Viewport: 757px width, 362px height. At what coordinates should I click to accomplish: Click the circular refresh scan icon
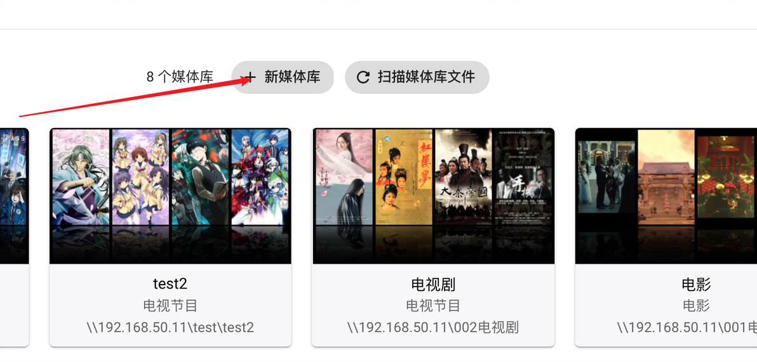[363, 77]
